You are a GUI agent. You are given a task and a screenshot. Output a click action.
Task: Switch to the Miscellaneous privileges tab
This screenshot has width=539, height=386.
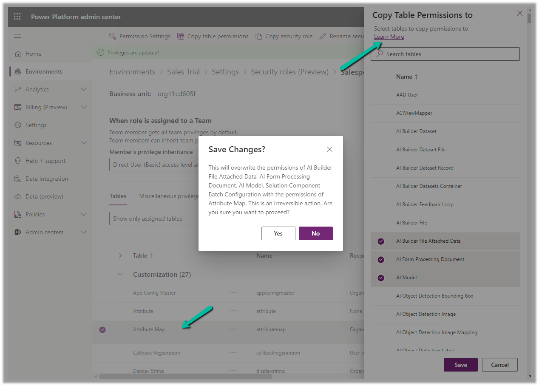click(169, 196)
